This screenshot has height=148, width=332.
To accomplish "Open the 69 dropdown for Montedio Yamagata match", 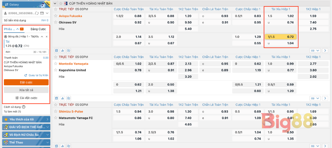I will (315, 98).
